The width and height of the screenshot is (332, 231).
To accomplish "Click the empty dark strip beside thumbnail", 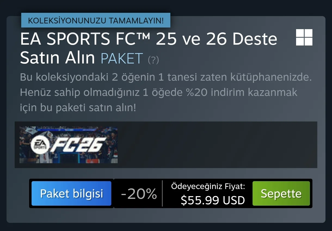I will pos(217,145).
